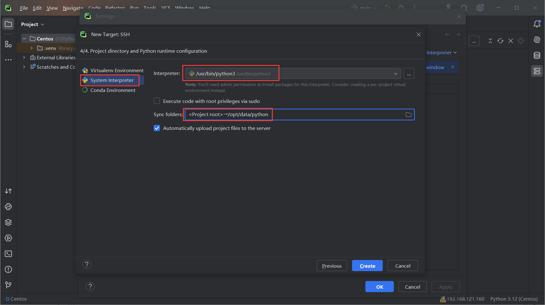545x305 pixels.
Task: Open the Database tool window icon
Action: 537,55
